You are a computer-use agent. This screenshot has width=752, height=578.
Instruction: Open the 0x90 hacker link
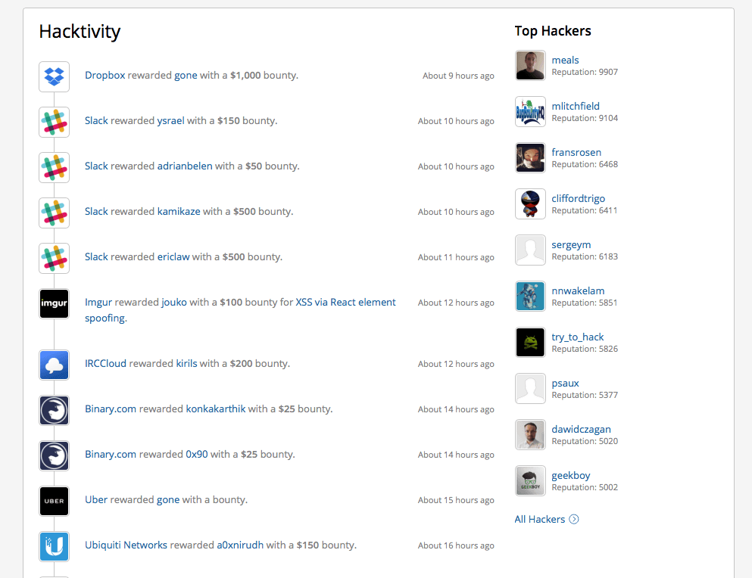click(197, 455)
